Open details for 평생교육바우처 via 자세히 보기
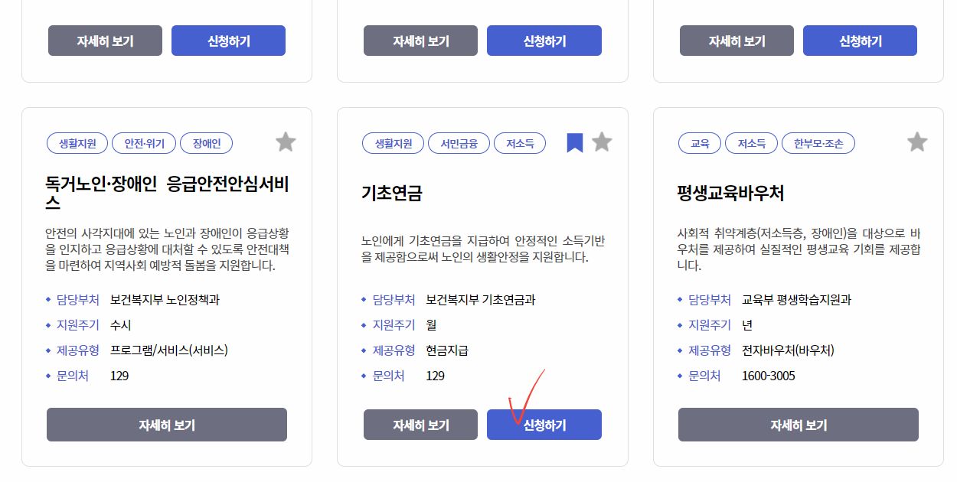The height and width of the screenshot is (482, 957). pos(798,425)
